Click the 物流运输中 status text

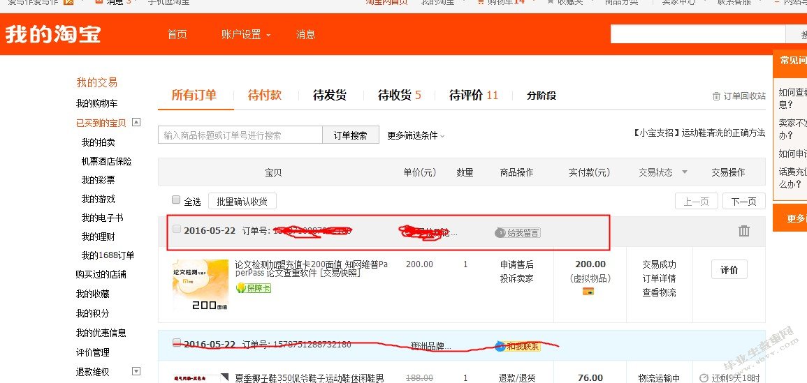(x=660, y=378)
